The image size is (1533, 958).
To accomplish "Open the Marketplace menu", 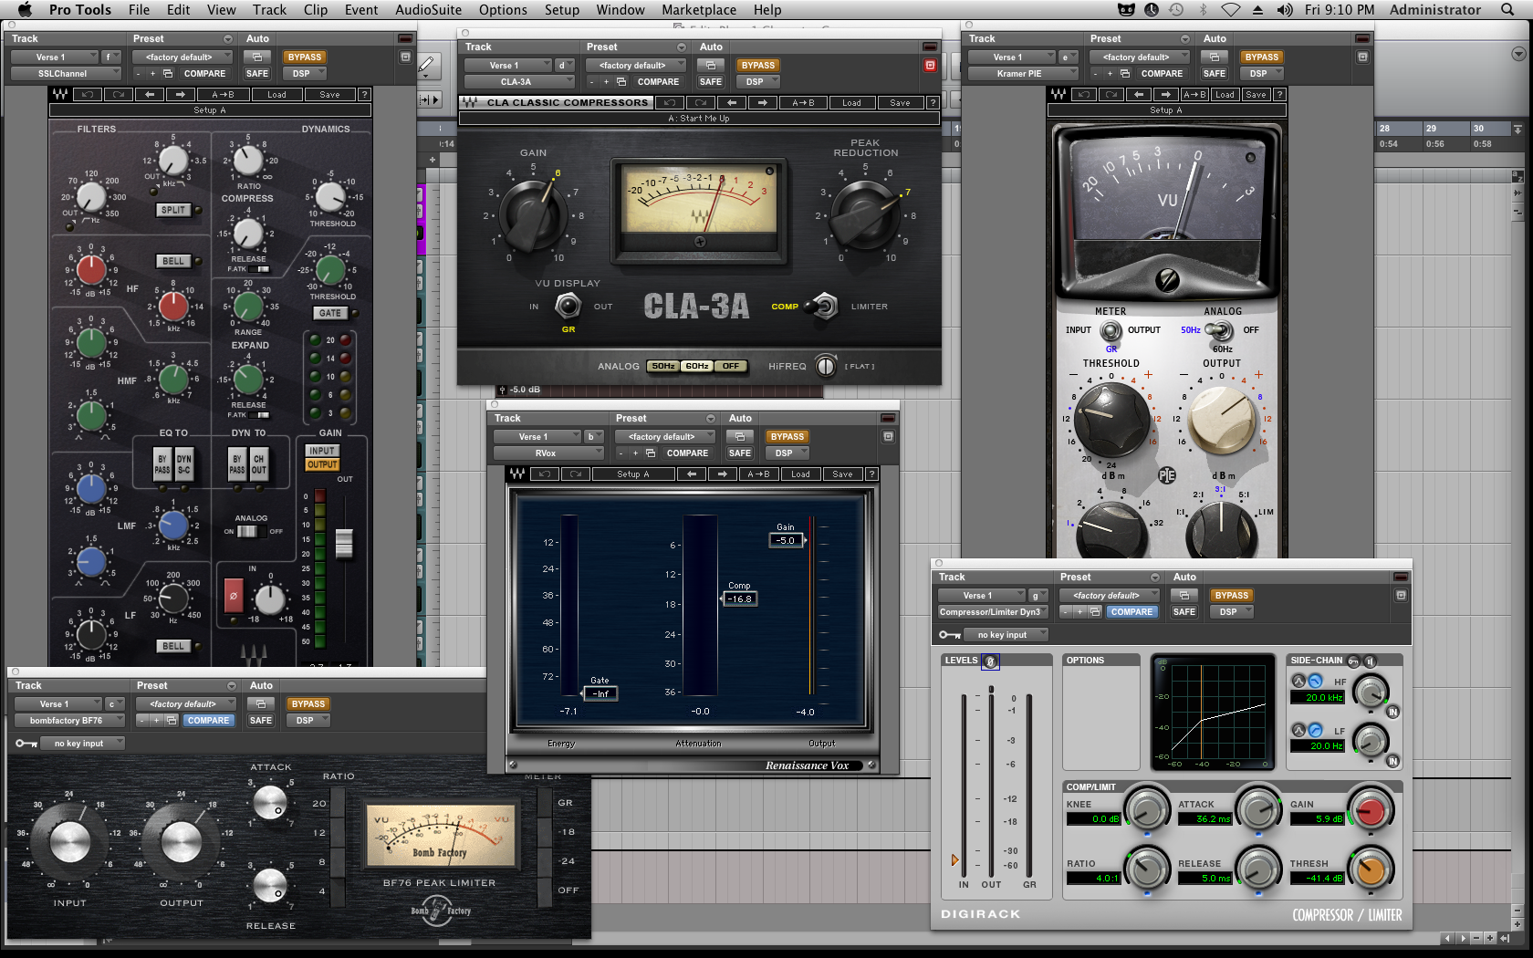I will [x=699, y=10].
